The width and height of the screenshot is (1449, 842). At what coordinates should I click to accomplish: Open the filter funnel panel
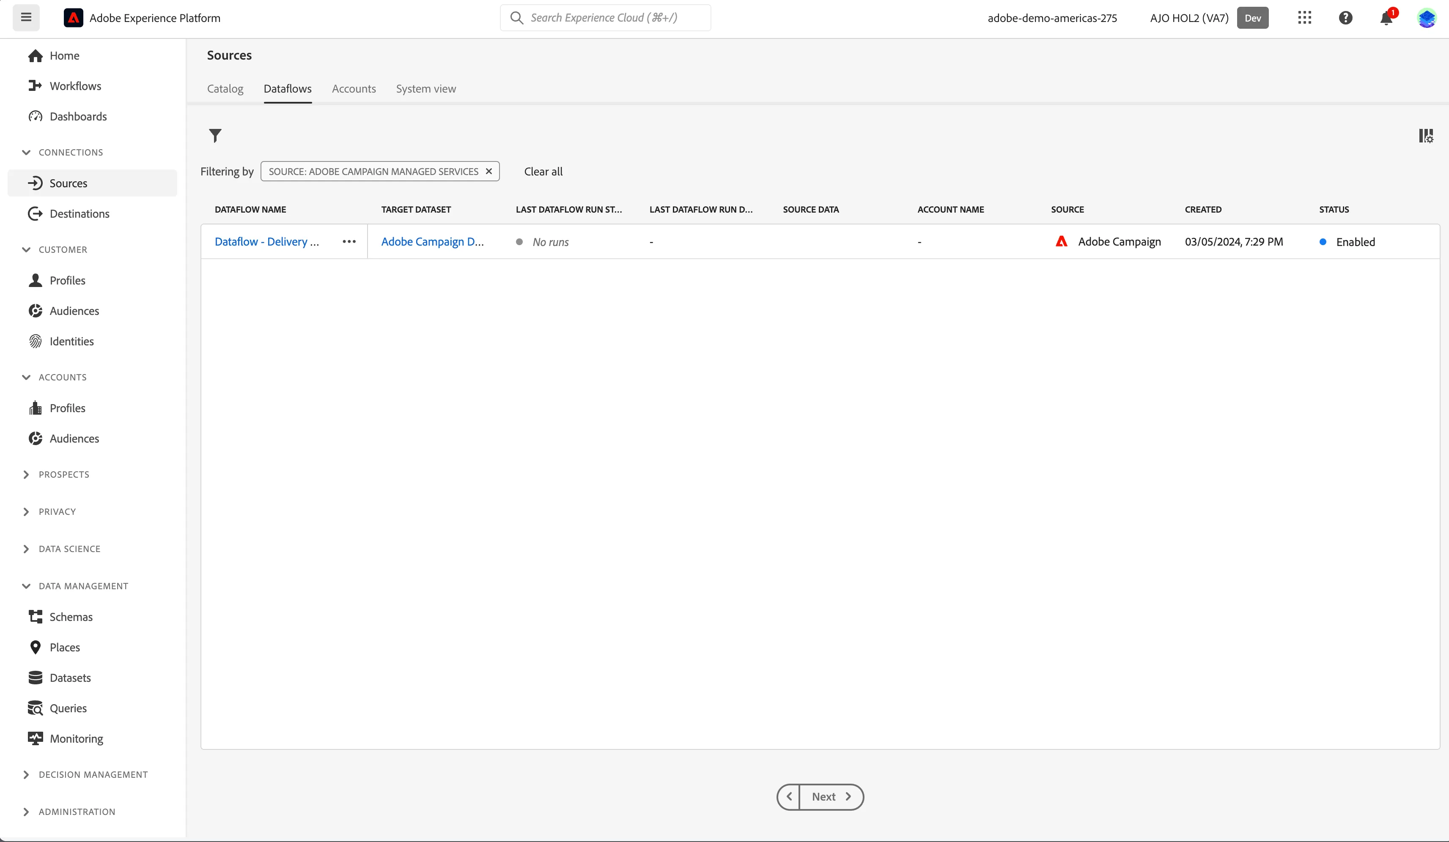[x=215, y=136]
